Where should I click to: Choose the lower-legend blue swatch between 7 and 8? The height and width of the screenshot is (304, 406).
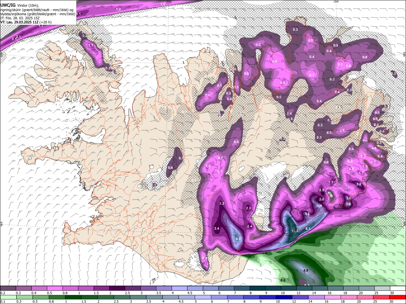pyautogui.click(x=235, y=297)
